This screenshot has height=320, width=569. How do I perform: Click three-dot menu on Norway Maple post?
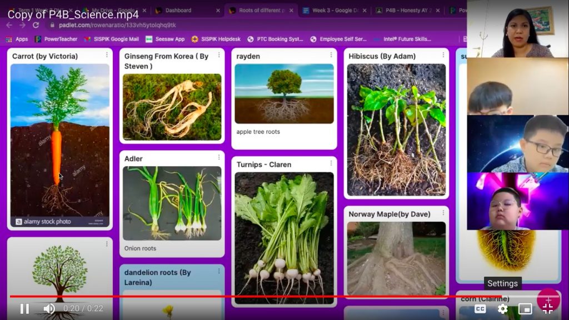(x=443, y=213)
